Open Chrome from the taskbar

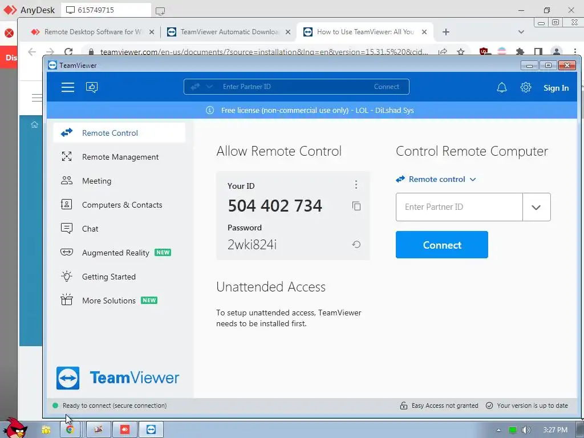70,430
